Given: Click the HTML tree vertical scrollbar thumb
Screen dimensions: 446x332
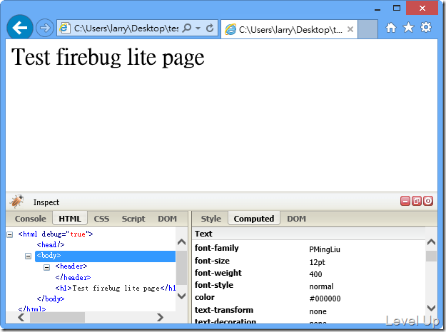Looking at the screenshot, I should pyautogui.click(x=181, y=268).
